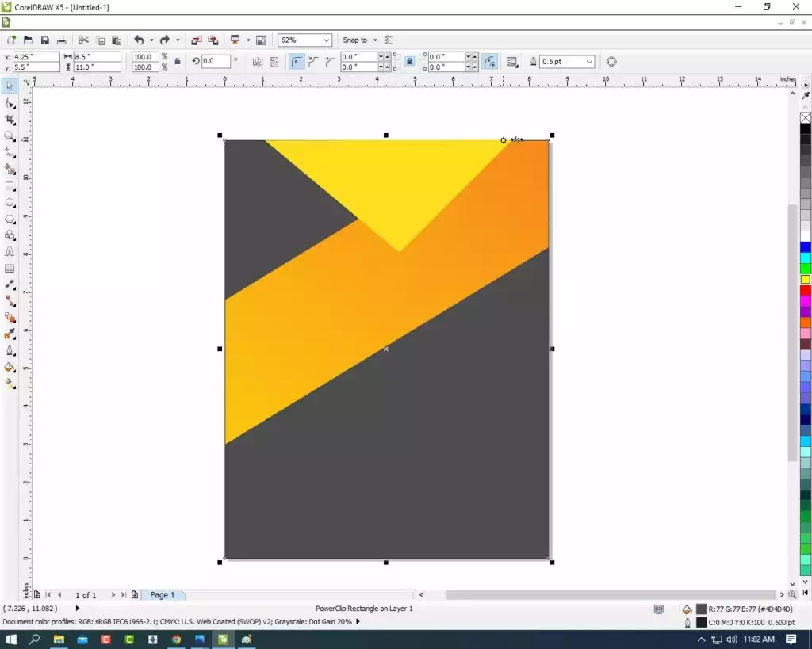Switch to the Page 1 tab
Image resolution: width=812 pixels, height=649 pixels.
[x=163, y=595]
